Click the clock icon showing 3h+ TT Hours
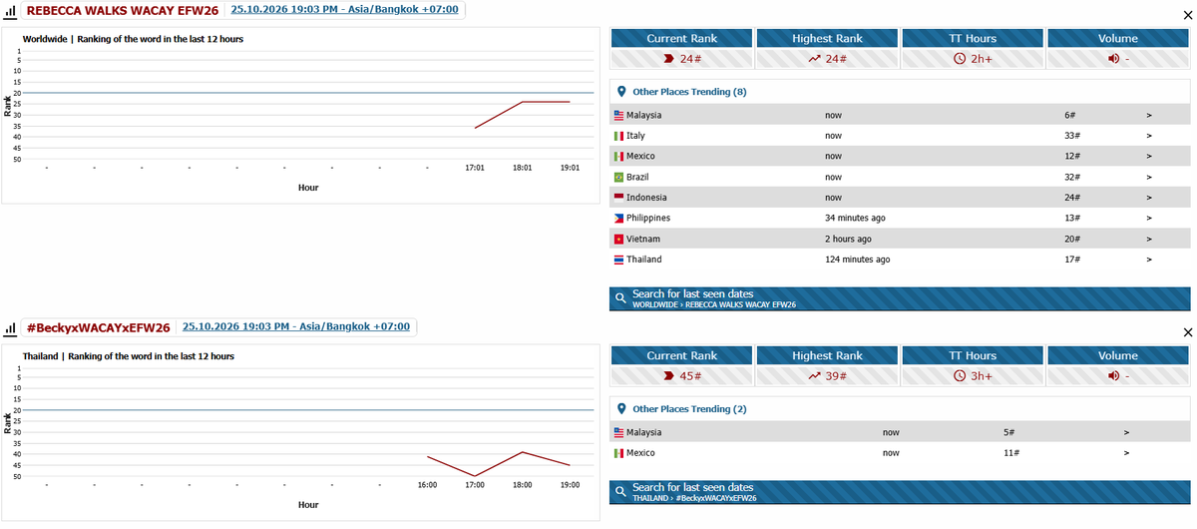 (x=960, y=376)
